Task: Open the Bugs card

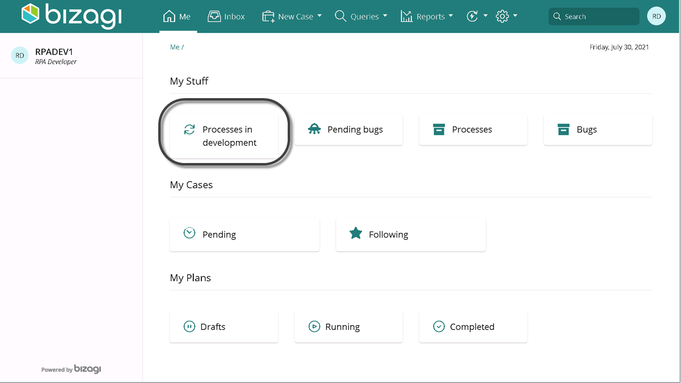Action: point(598,130)
